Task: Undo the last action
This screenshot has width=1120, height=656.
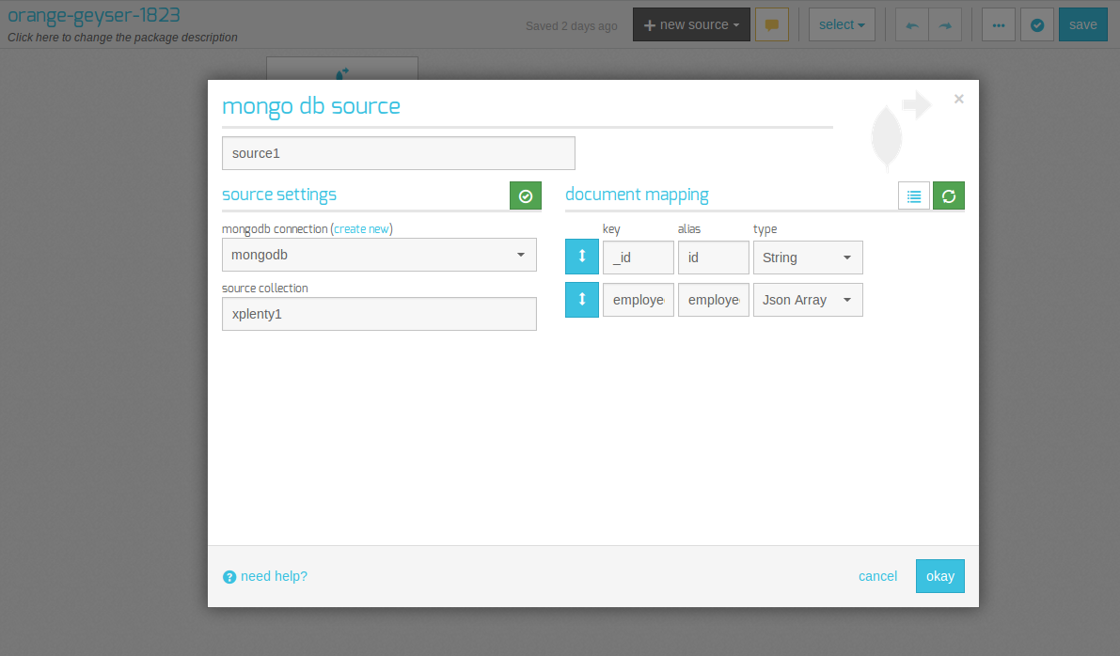Action: coord(911,23)
